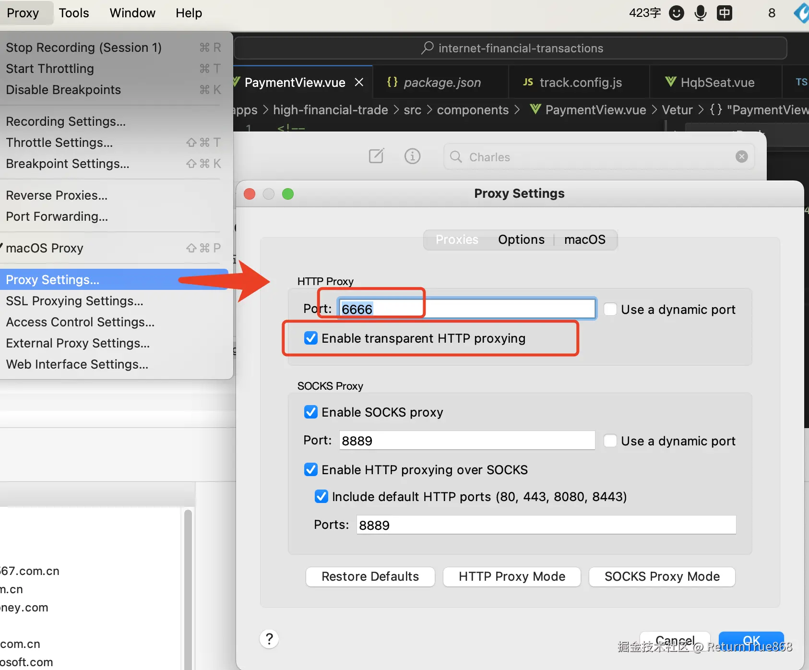Click the JS icon of track.config.js
This screenshot has width=809, height=670.
click(528, 82)
